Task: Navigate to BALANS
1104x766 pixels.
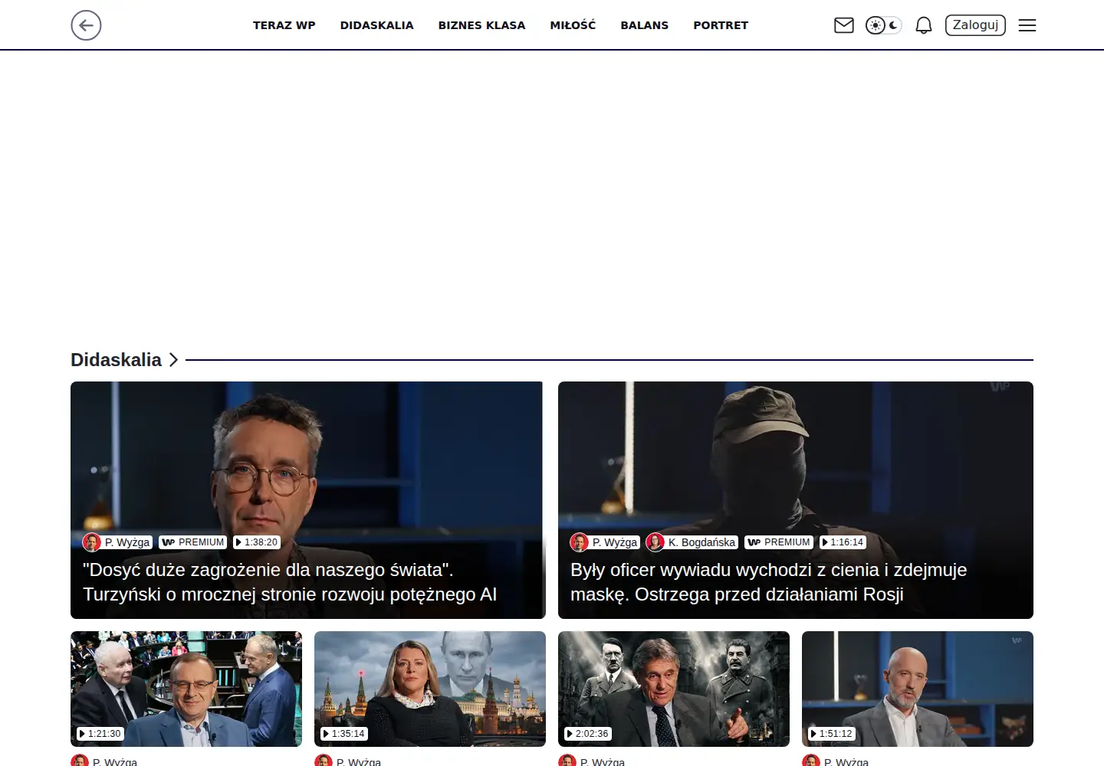Action: [645, 25]
